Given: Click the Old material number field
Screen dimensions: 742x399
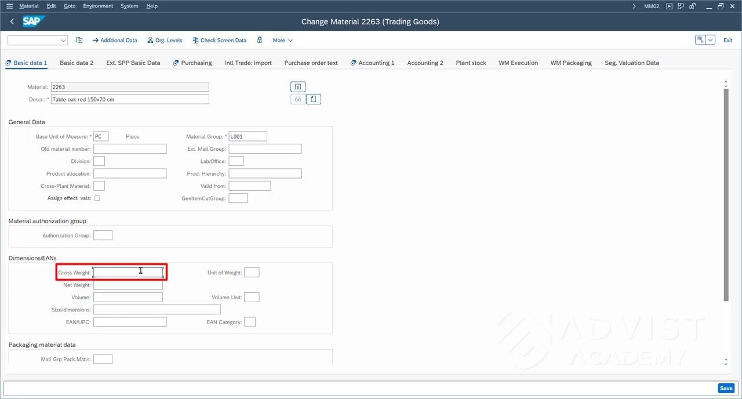Looking at the screenshot, I should [x=130, y=149].
